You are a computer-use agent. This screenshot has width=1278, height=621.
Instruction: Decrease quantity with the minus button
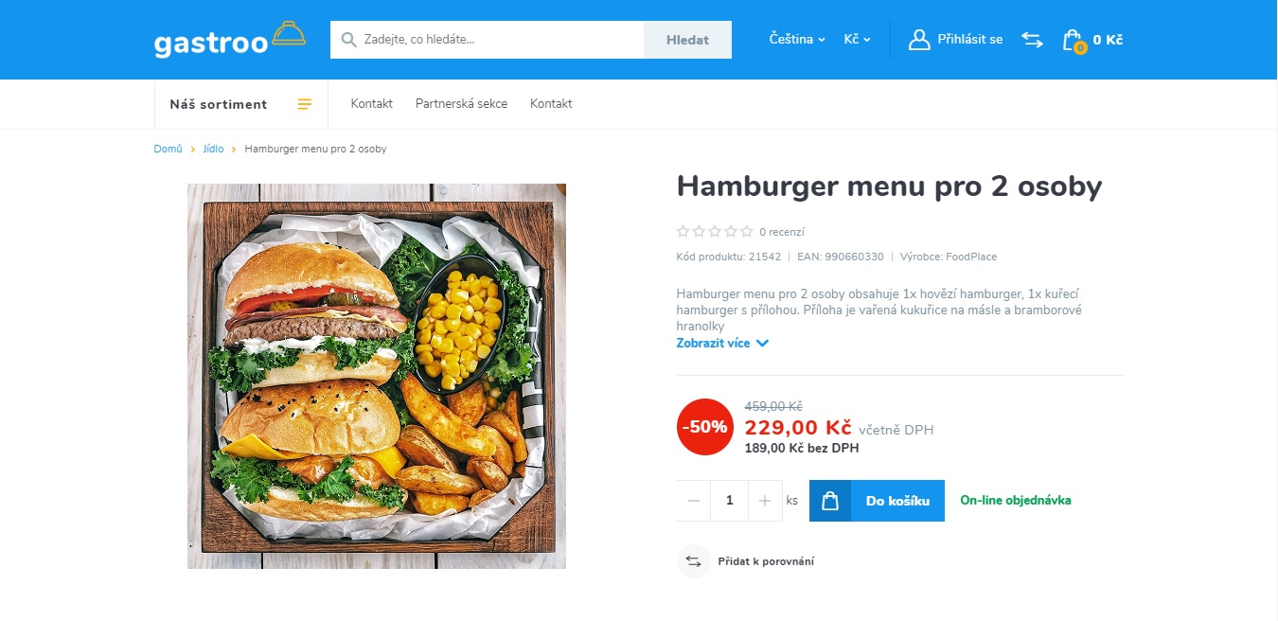point(694,501)
